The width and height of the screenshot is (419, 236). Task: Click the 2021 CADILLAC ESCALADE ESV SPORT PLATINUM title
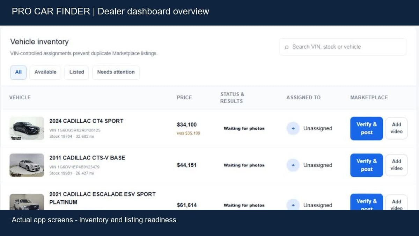click(102, 198)
